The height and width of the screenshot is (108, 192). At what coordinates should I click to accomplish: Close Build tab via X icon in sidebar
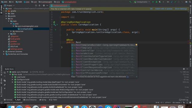coord(5,88)
